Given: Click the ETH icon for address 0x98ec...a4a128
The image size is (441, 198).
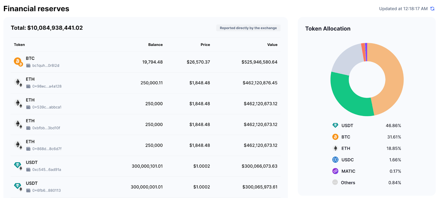Looking at the screenshot, I should tap(18, 82).
